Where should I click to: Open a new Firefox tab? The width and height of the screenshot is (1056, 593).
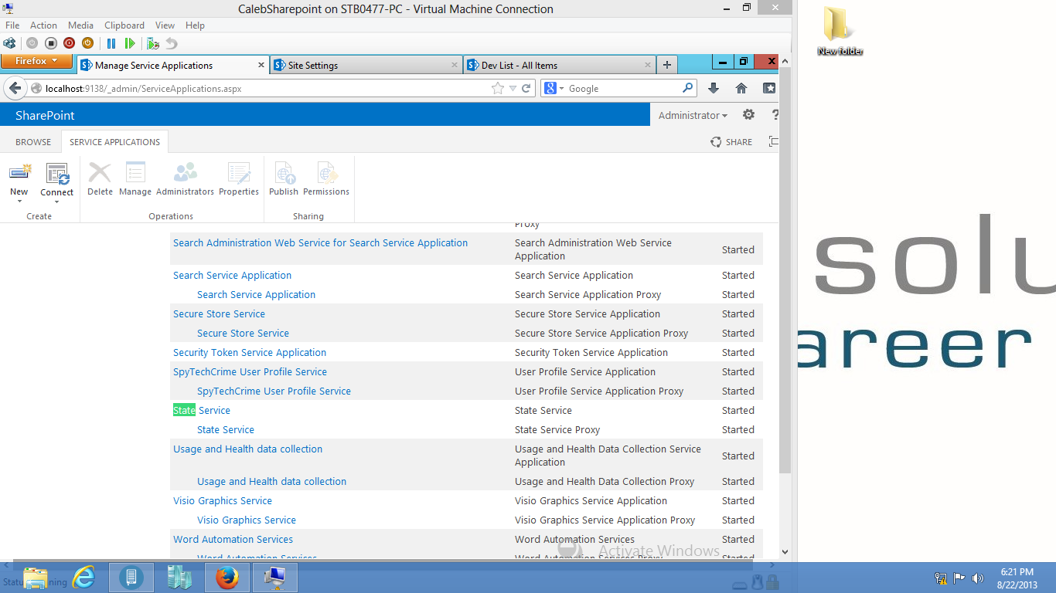coord(666,65)
